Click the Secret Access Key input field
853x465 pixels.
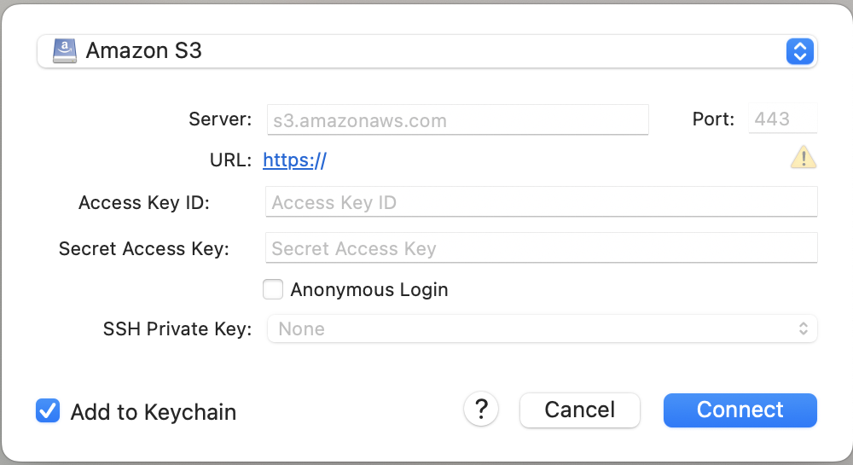(542, 248)
